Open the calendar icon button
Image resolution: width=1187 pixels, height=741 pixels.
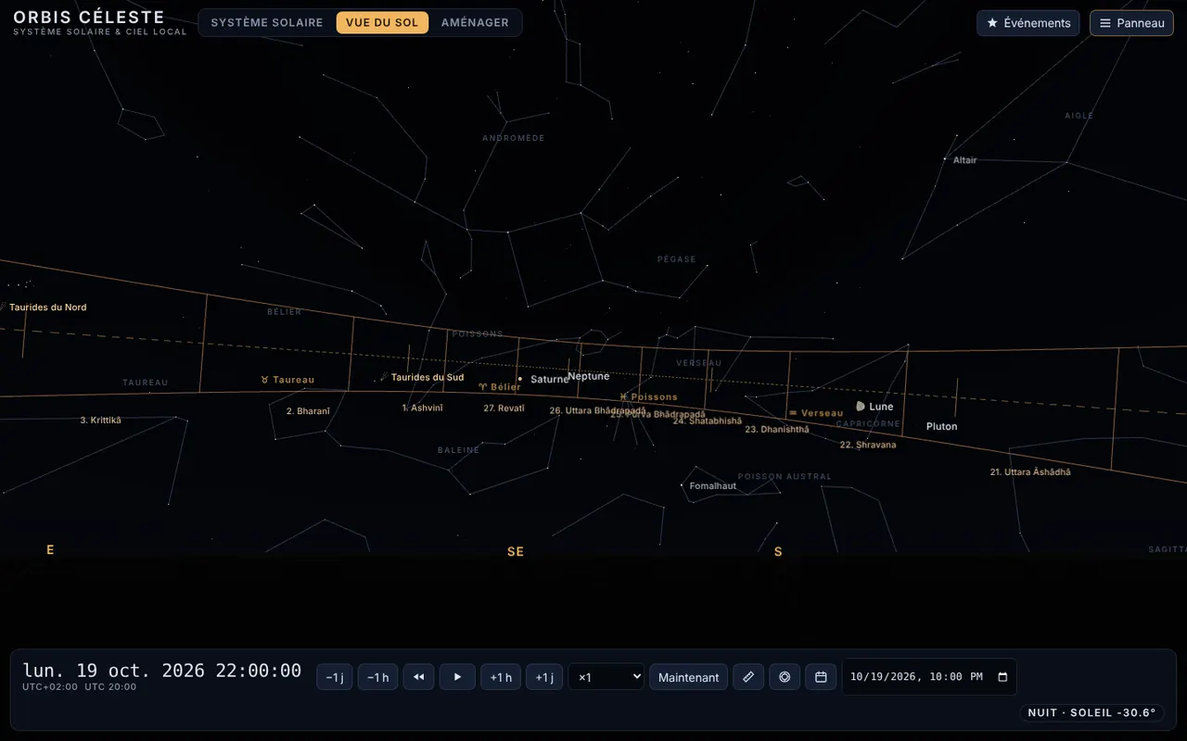821,677
